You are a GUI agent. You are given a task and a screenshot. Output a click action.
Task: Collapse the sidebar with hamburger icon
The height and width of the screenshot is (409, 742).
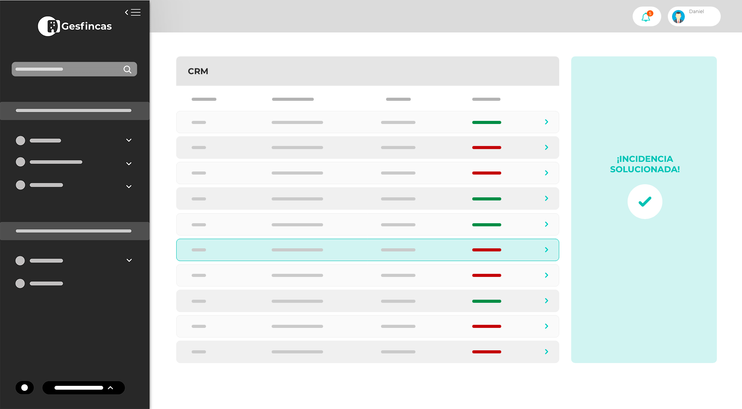coord(133,12)
